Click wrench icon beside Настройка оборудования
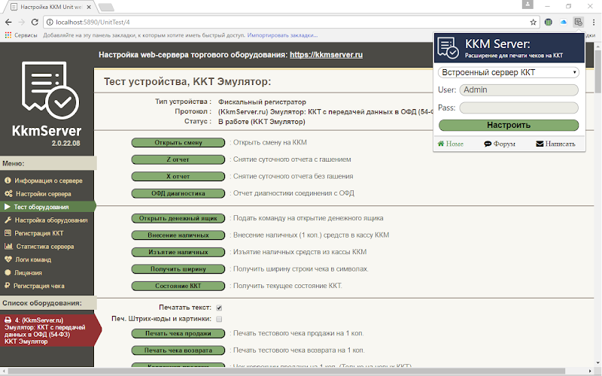Viewport: 602px width, 376px height. click(8, 220)
